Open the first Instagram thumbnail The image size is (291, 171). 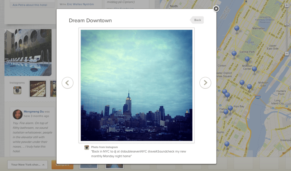click(x=38, y=88)
